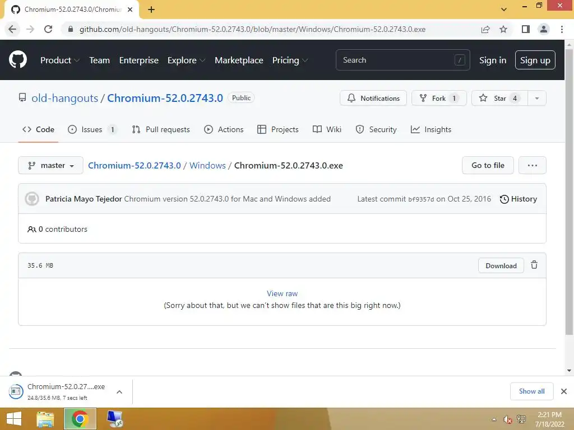Open commit bf9357d link
The height and width of the screenshot is (430, 574).
421,199
